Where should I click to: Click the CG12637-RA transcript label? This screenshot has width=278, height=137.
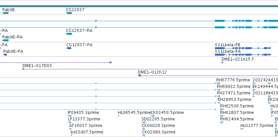pyautogui.click(x=79, y=31)
